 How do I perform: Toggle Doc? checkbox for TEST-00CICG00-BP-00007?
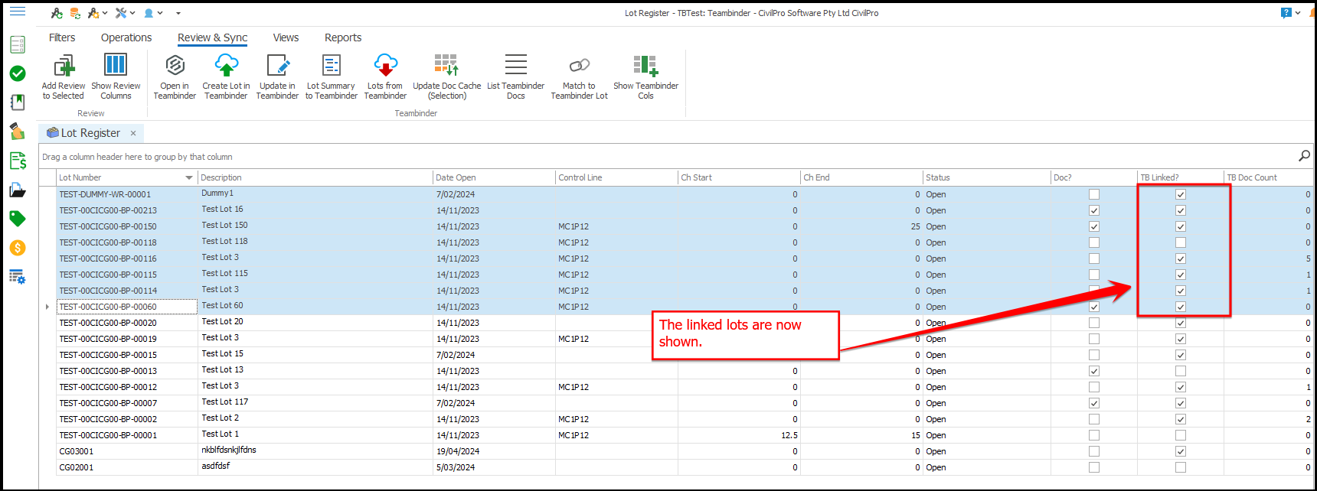(x=1094, y=403)
